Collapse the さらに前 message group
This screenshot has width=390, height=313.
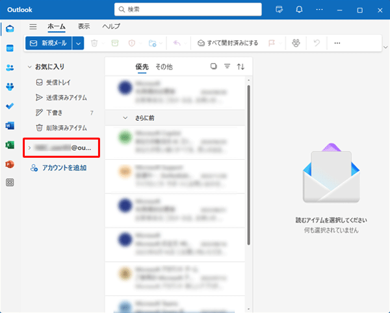click(125, 118)
